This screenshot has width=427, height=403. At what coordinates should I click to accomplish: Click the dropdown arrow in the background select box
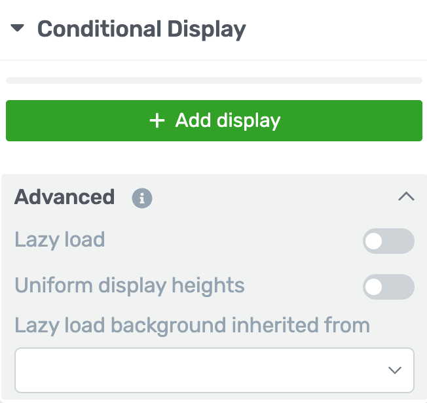pos(394,370)
